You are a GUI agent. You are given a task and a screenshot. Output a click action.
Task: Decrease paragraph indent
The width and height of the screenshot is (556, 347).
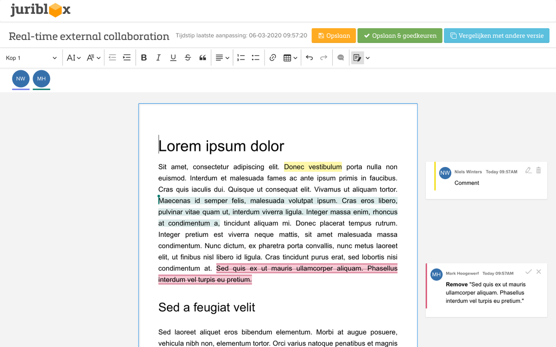[x=112, y=58]
